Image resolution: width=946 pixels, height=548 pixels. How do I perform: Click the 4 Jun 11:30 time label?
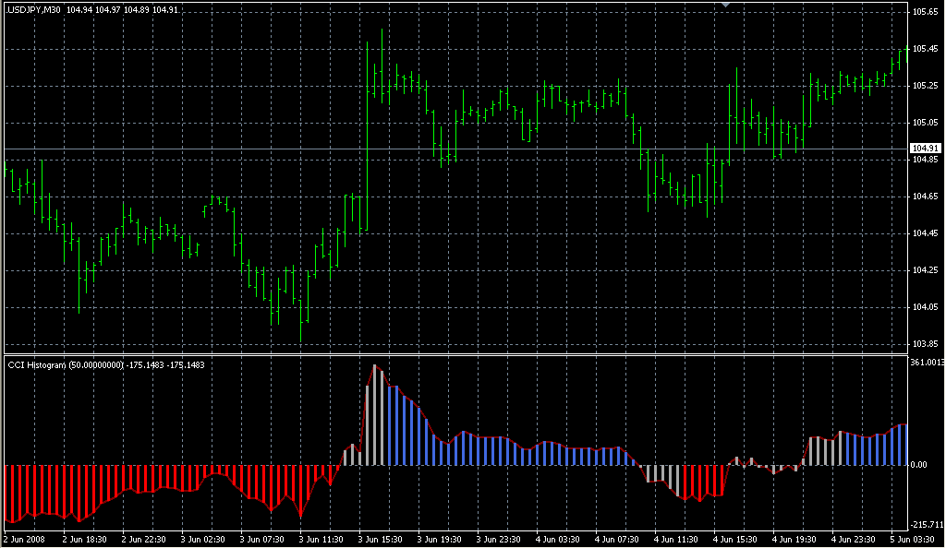tap(673, 538)
